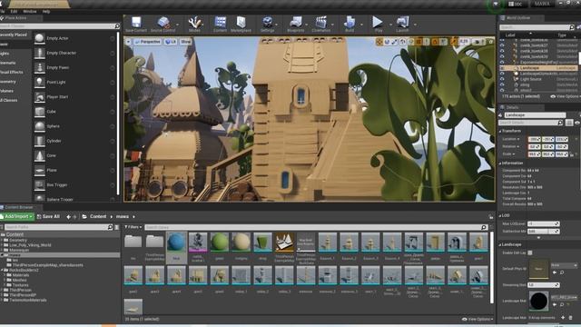581x327 pixels.
Task: Toggle the Scale lock icon in Transform
Action: click(x=572, y=154)
